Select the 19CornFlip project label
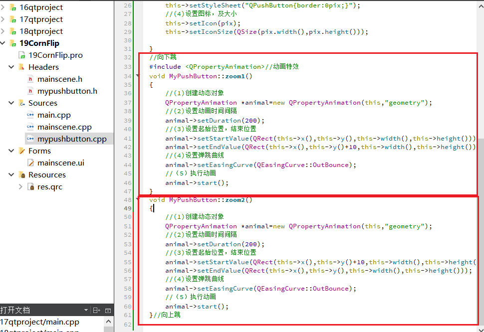 39,43
